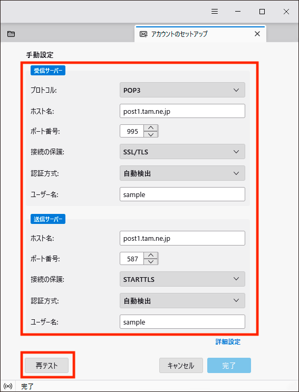This screenshot has width=299, height=392.
Task: Click the folder icon in tab bar
Action: point(11,34)
